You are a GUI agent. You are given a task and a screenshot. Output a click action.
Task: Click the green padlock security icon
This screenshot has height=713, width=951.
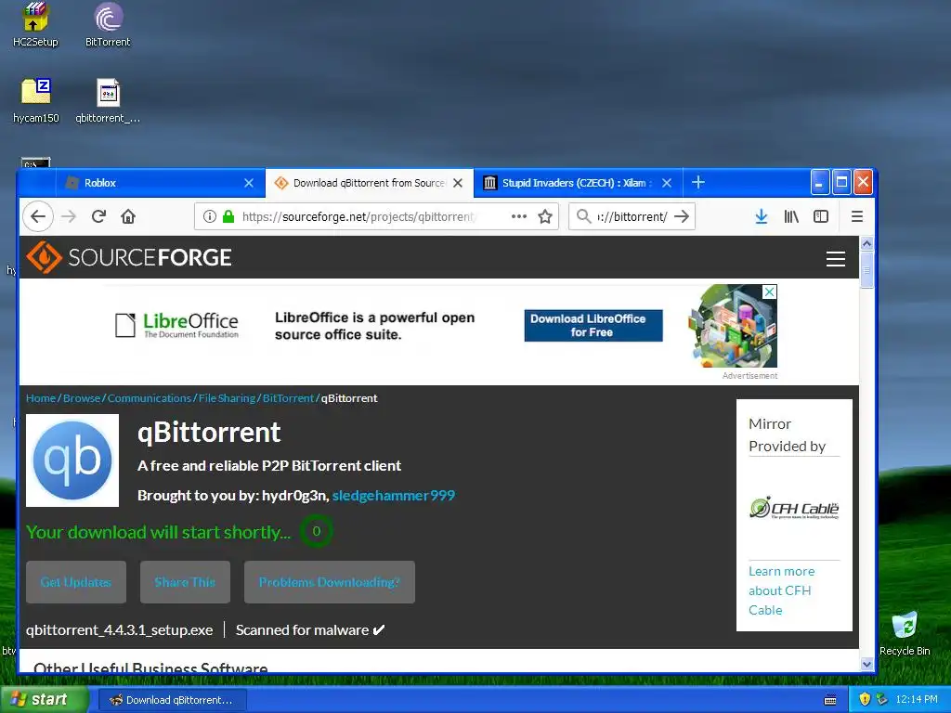(228, 216)
